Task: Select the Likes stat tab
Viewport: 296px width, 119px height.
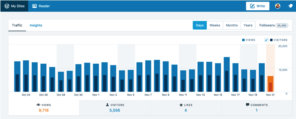Action: tap(186, 108)
